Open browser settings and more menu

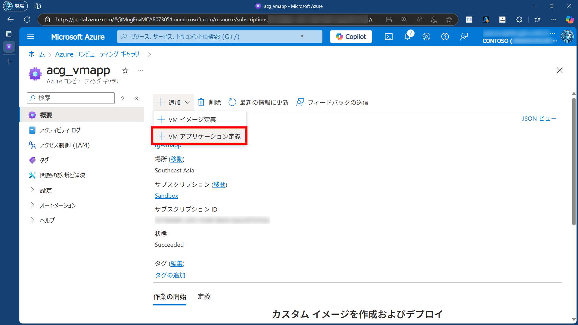(x=554, y=20)
